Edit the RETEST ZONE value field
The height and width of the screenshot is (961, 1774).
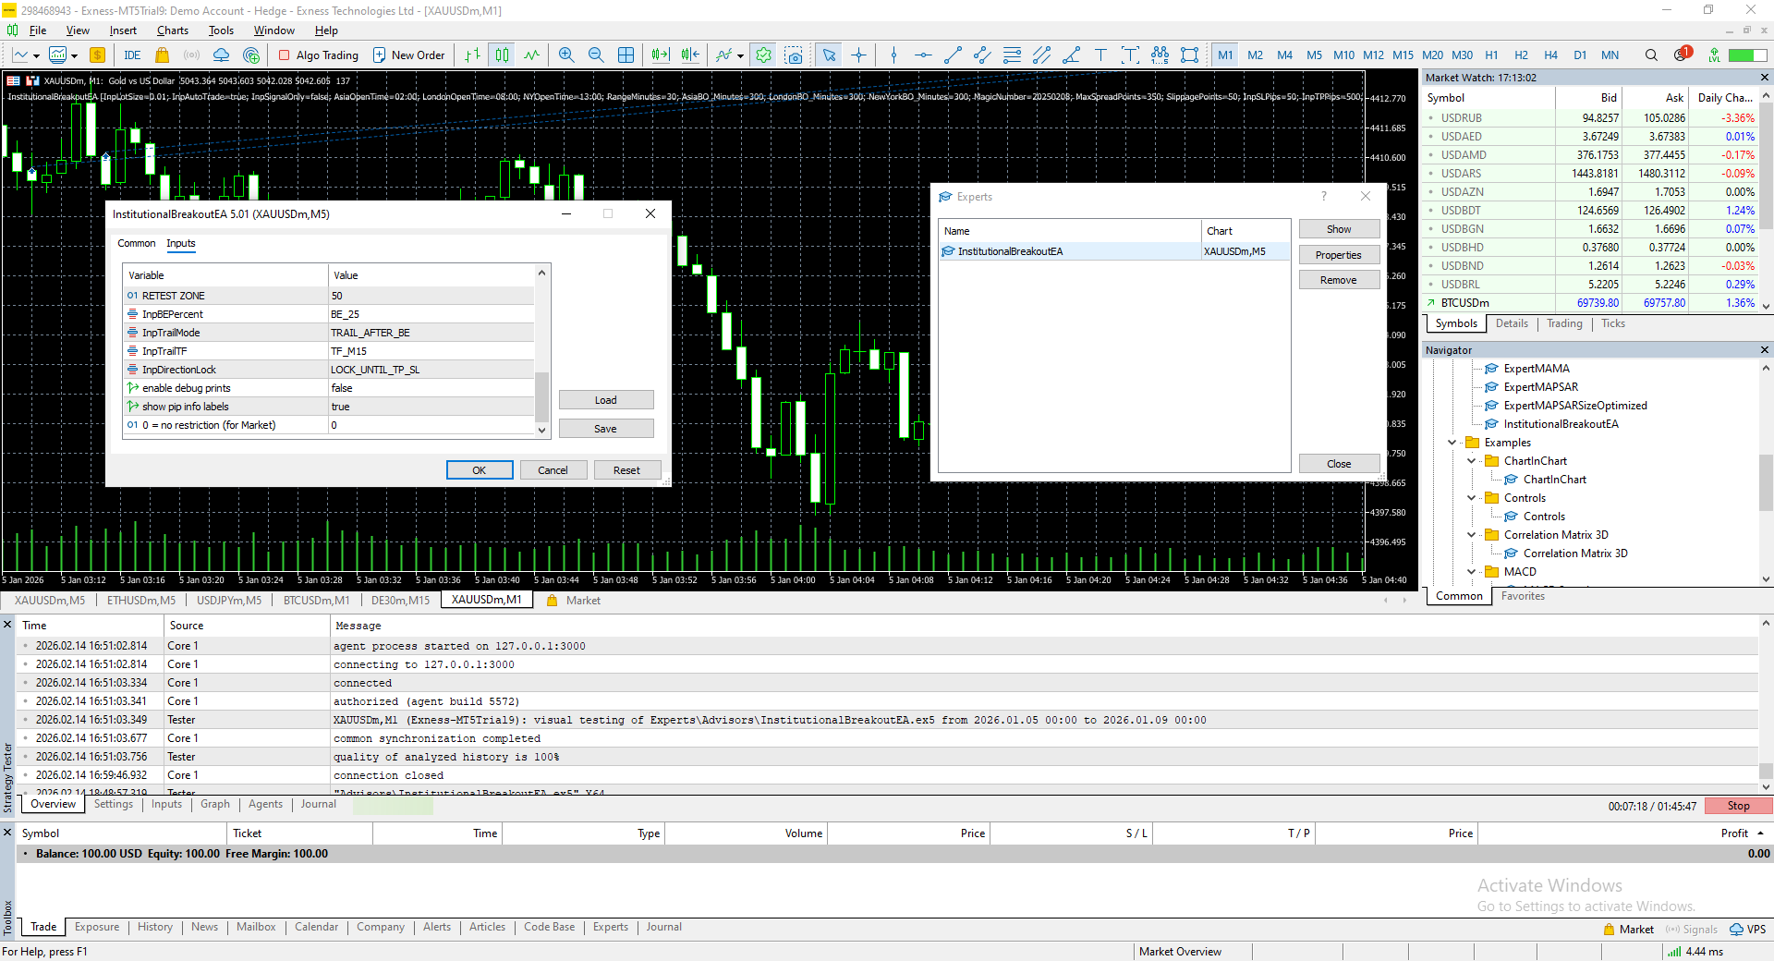(x=431, y=296)
